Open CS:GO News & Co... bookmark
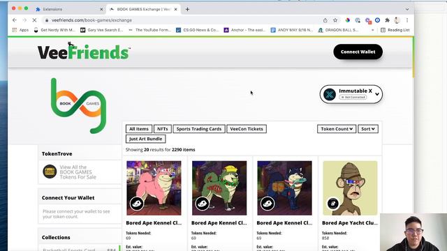 pyautogui.click(x=197, y=30)
